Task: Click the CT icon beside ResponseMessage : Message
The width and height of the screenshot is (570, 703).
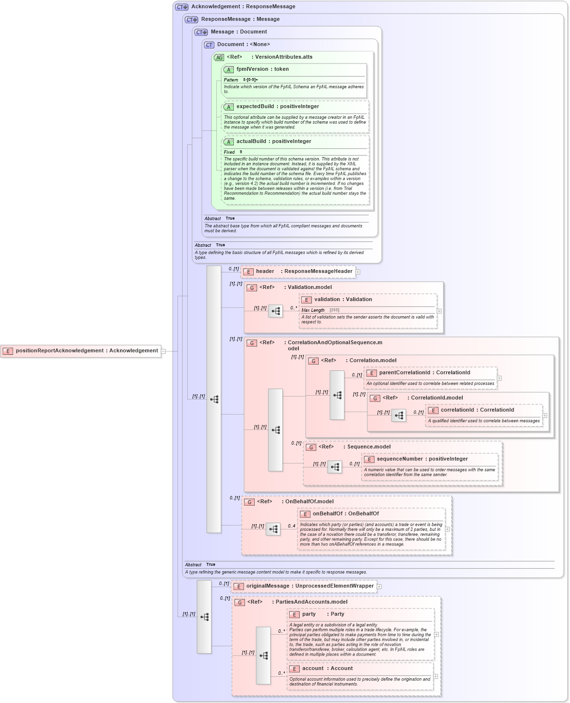Action: tap(192, 19)
